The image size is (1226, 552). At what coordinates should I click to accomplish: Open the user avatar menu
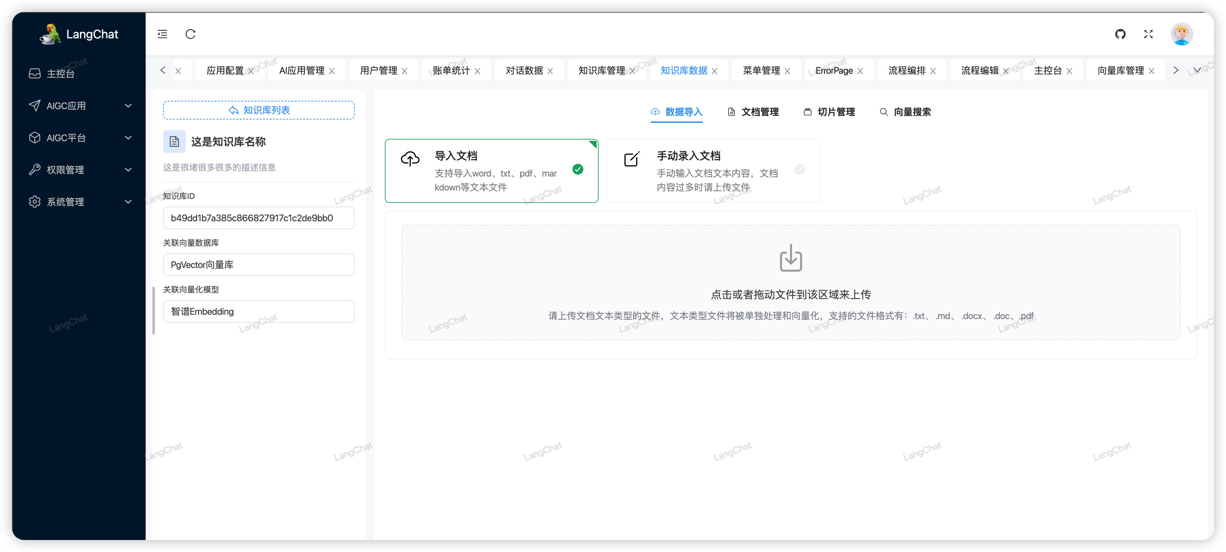(x=1181, y=34)
